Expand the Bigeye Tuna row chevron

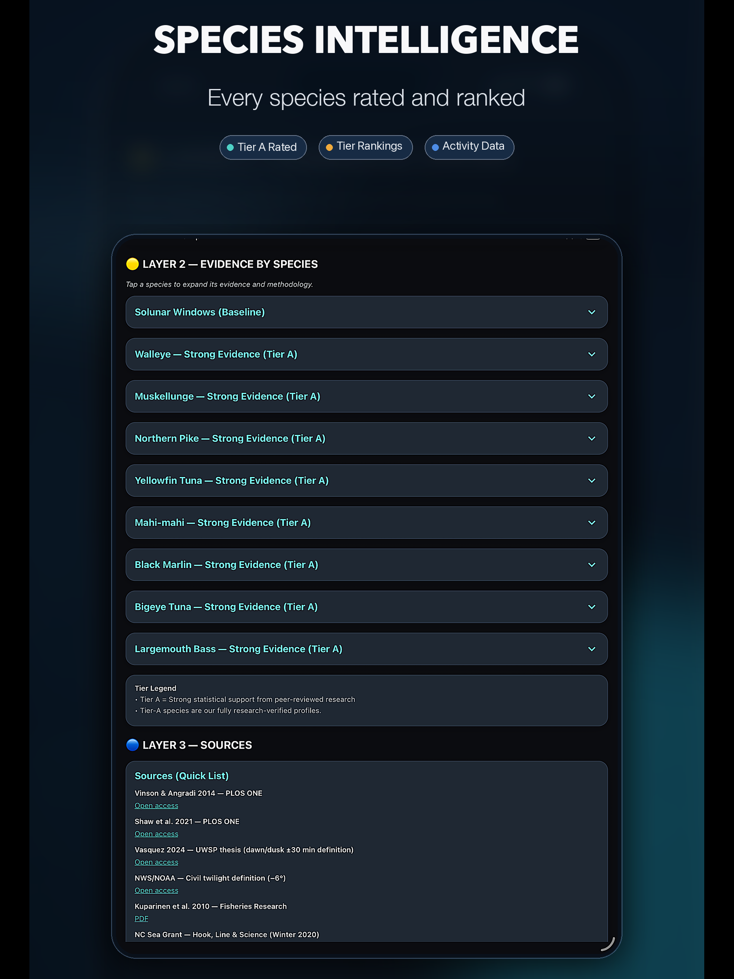pyautogui.click(x=591, y=607)
